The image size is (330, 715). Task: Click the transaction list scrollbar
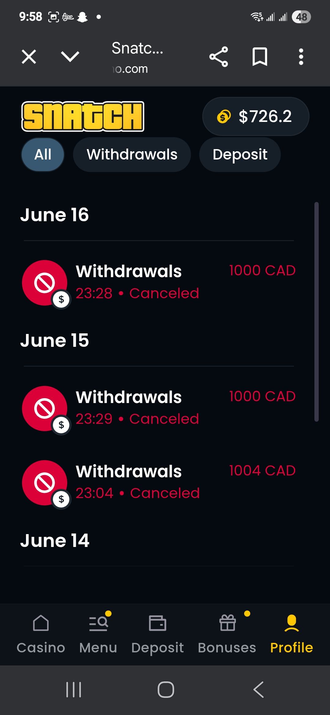[317, 312]
